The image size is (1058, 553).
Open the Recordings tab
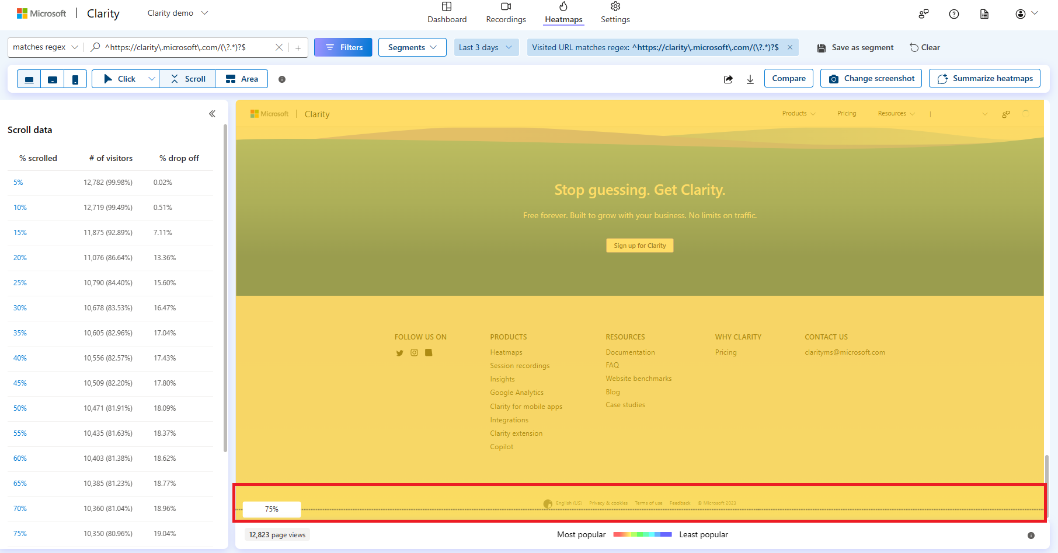[x=506, y=13]
